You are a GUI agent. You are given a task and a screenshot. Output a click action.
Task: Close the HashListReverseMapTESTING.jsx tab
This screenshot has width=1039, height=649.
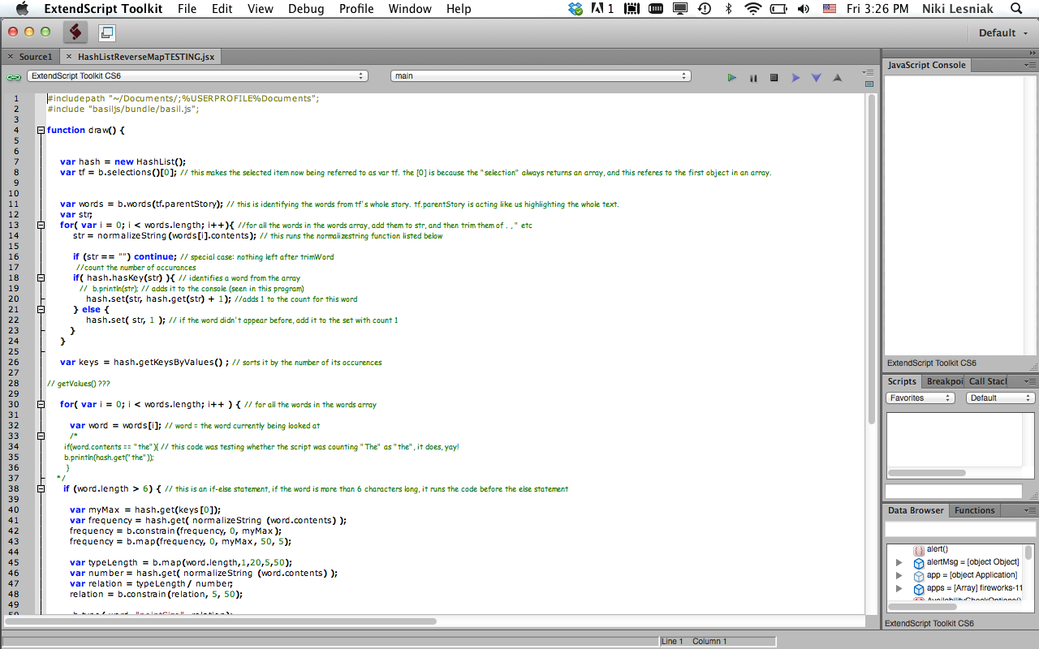(x=70, y=57)
